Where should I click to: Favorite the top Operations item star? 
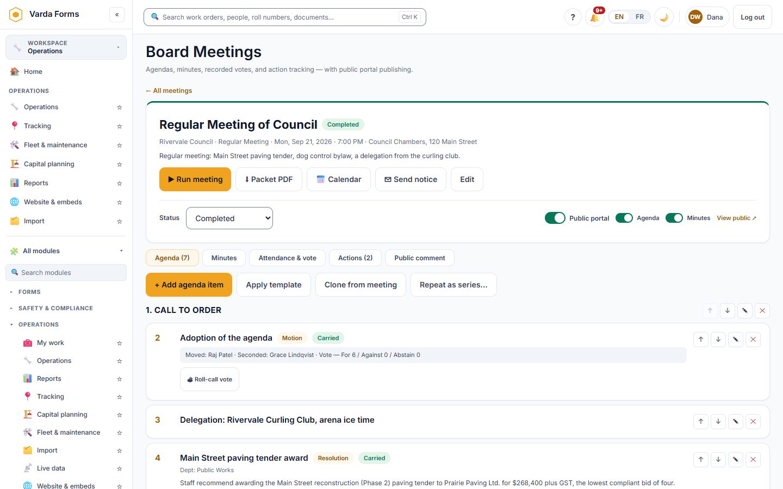(x=119, y=107)
